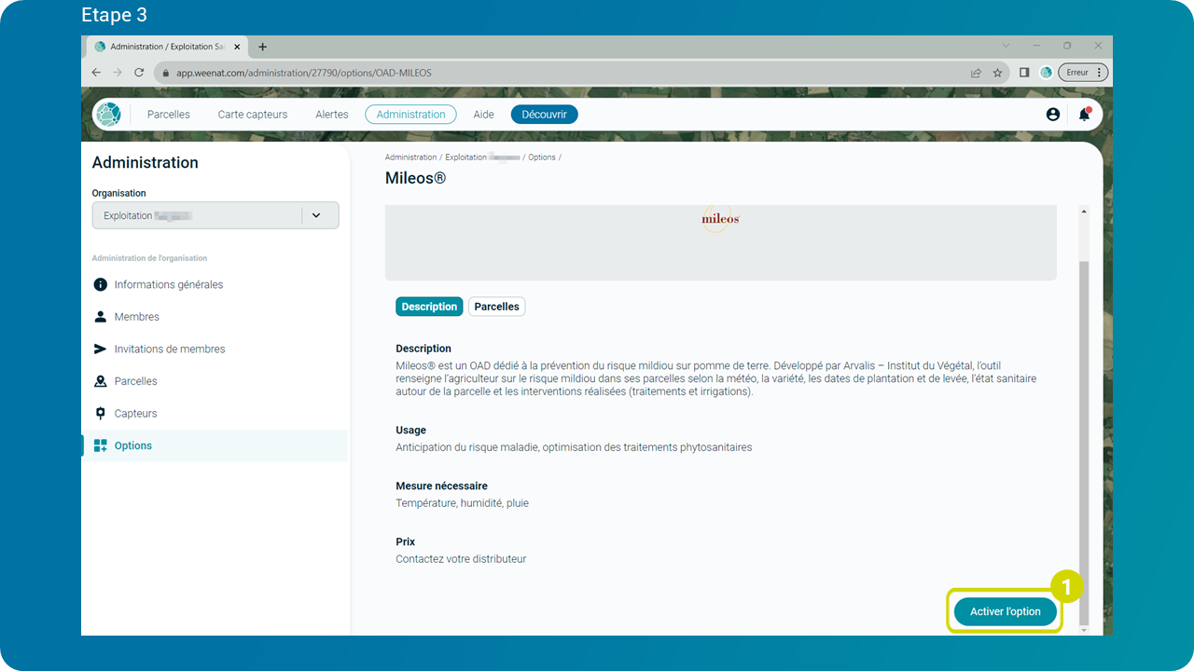Viewport: 1194px width, 671px height.
Task: Click Administration breadcrumb link
Action: pyautogui.click(x=410, y=157)
